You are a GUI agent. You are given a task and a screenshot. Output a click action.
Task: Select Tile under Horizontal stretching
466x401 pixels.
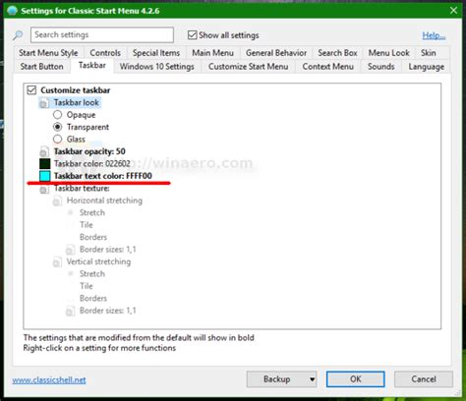70,225
